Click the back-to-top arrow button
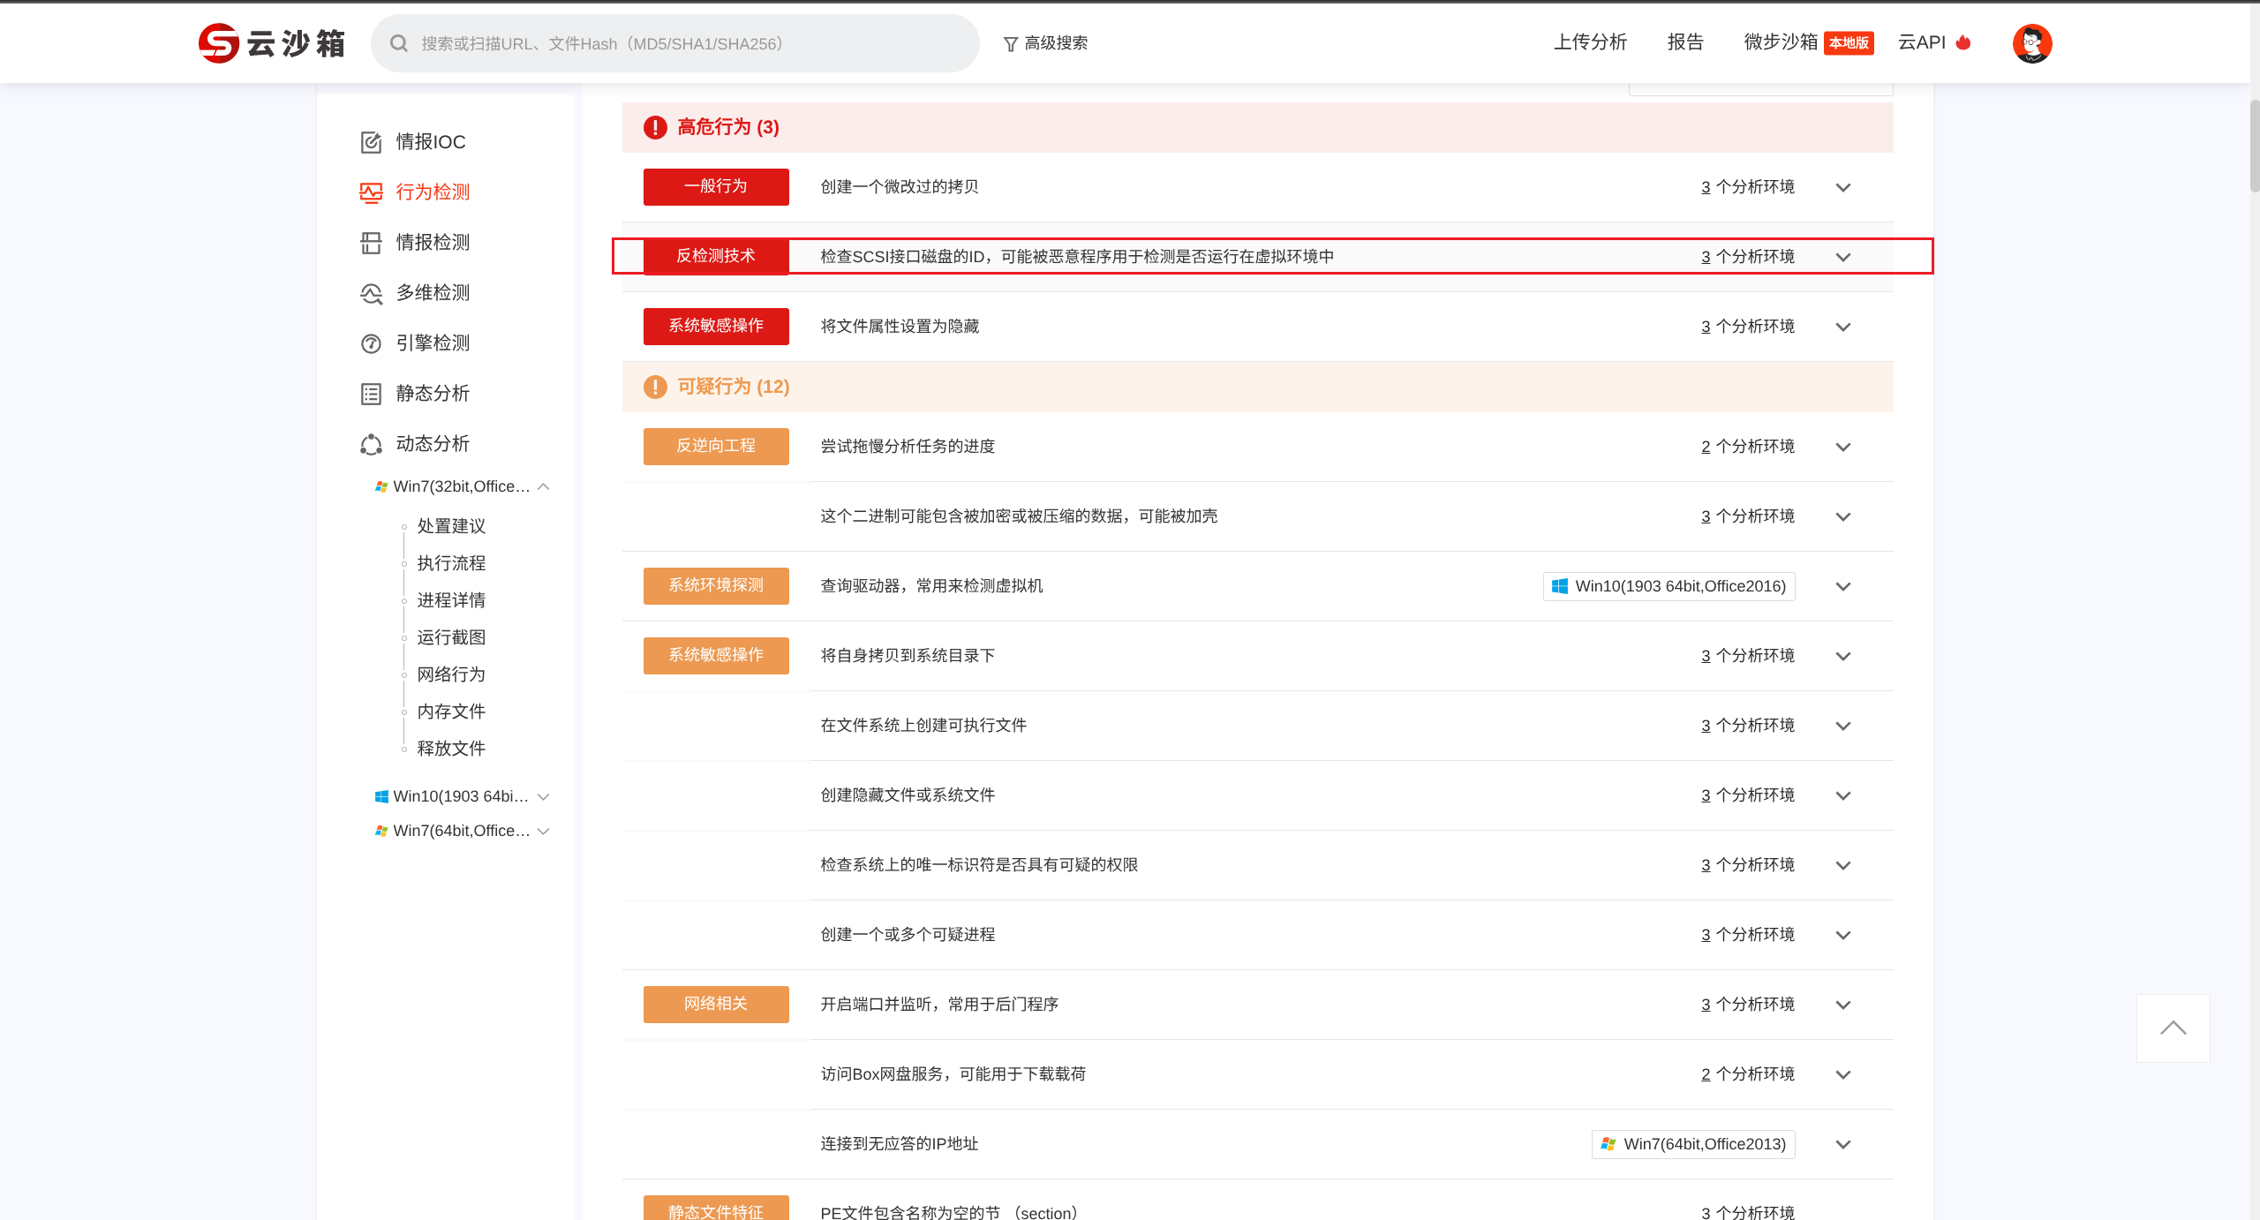Image resolution: width=2260 pixels, height=1220 pixels. tap(2173, 1028)
